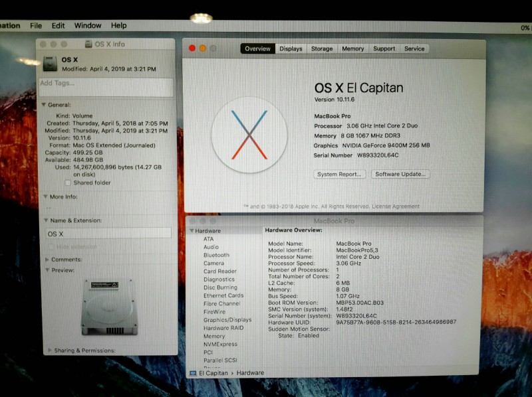Toggle the Shared folder checkbox
Image resolution: width=532 pixels, height=397 pixels.
click(68, 183)
